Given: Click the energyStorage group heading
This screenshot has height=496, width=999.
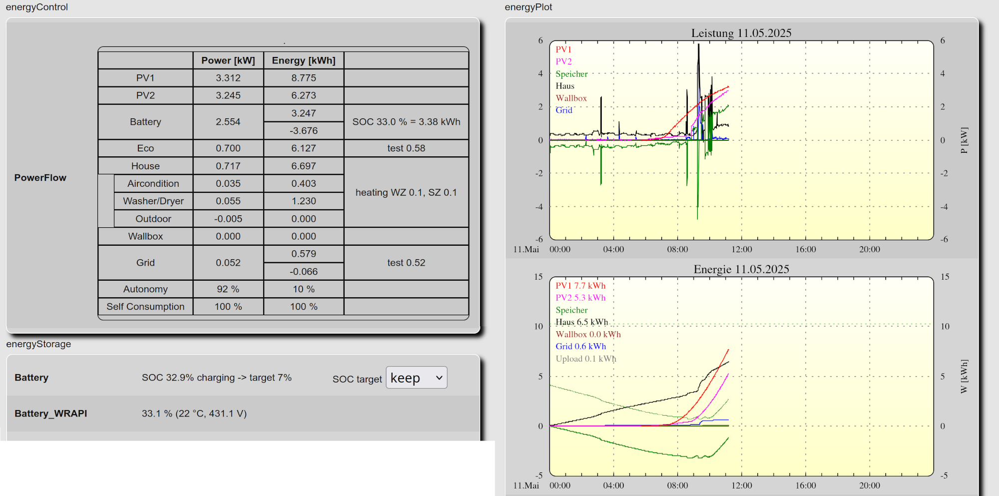Looking at the screenshot, I should pyautogui.click(x=38, y=344).
